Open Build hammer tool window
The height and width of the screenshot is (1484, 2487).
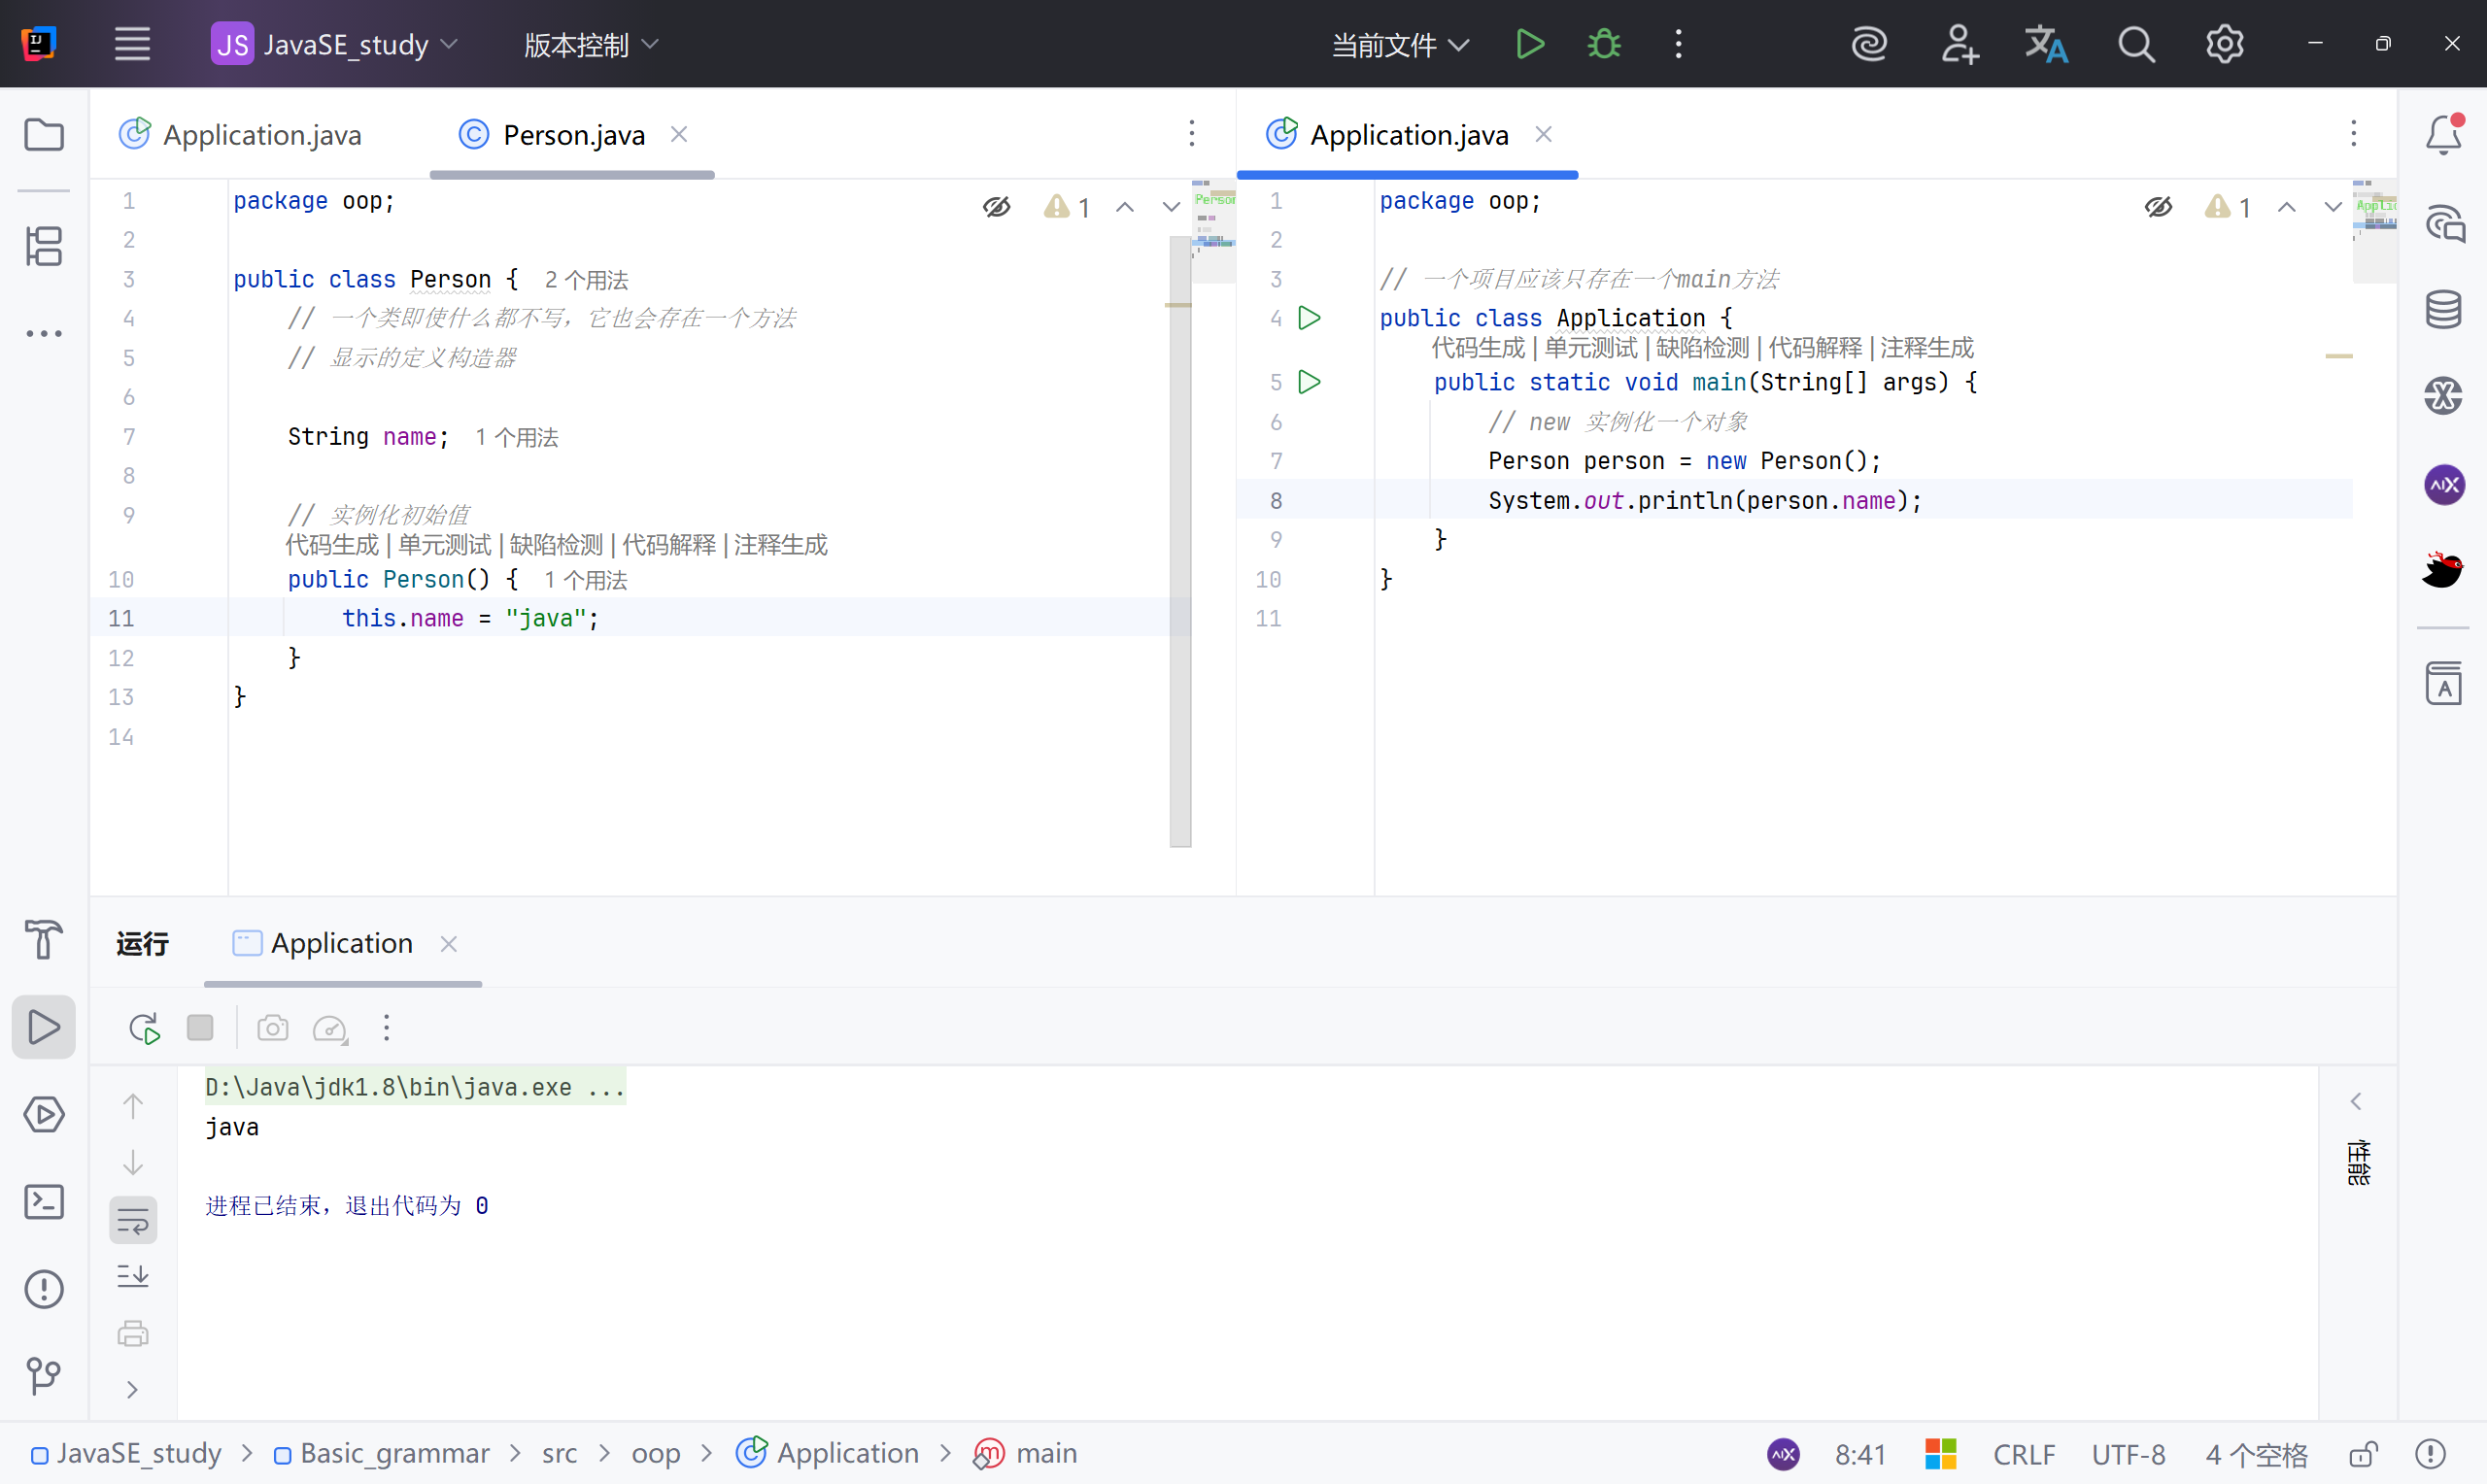[x=44, y=939]
